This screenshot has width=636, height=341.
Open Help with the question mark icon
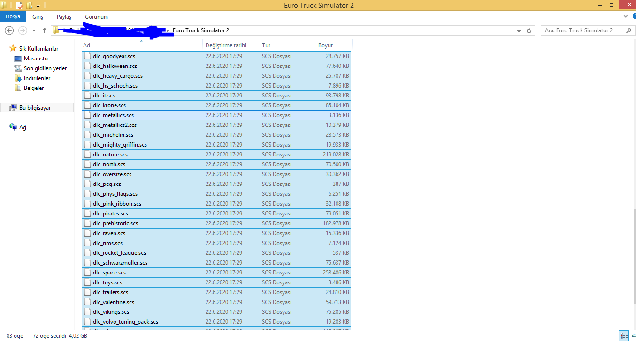pos(633,16)
